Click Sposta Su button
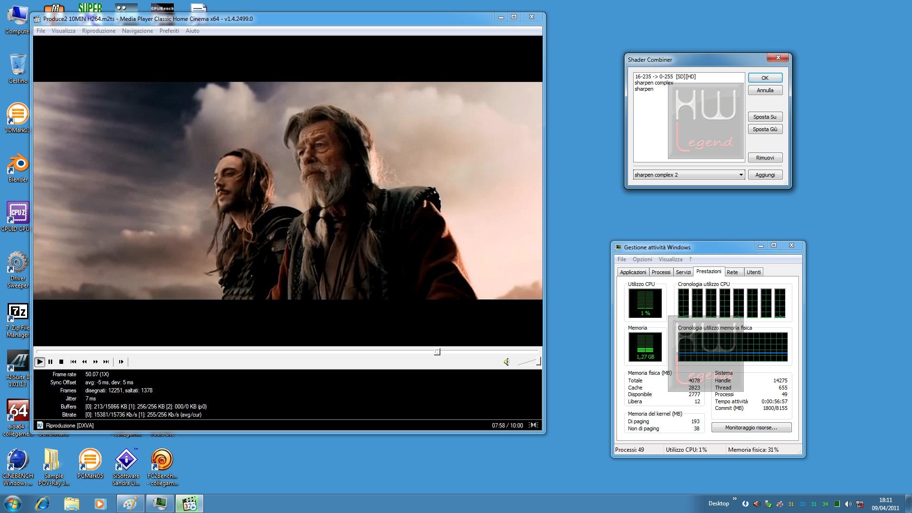 pos(765,117)
